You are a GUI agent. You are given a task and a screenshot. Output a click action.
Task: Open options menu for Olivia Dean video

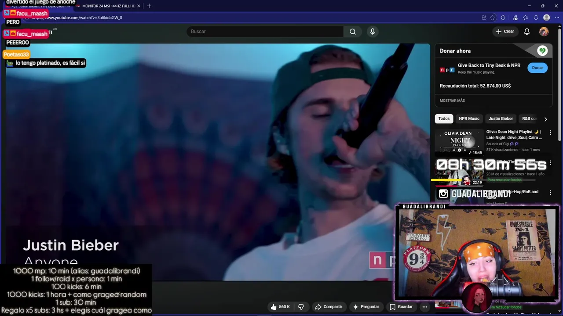550,133
